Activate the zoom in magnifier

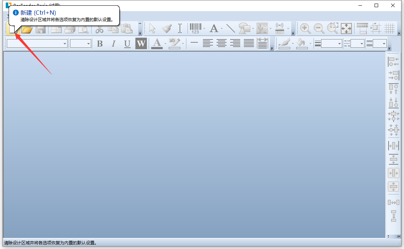[305, 28]
